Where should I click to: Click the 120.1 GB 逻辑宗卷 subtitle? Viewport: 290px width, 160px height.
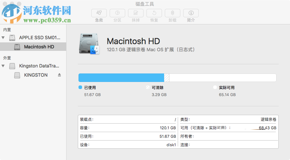(151, 50)
